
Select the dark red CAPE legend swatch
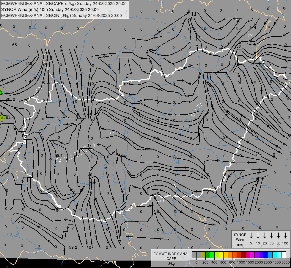click(x=244, y=255)
